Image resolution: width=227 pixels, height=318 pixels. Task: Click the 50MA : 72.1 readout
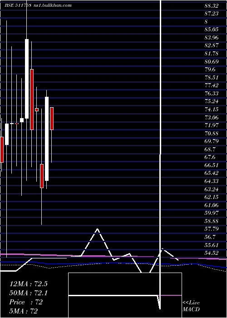point(28,293)
